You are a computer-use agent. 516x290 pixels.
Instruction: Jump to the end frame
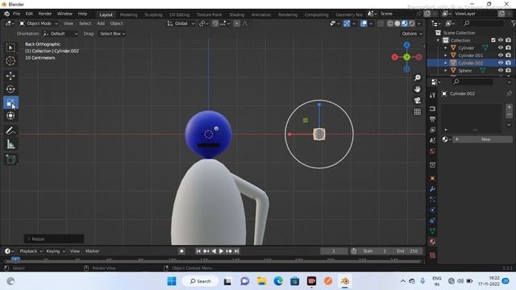point(236,251)
